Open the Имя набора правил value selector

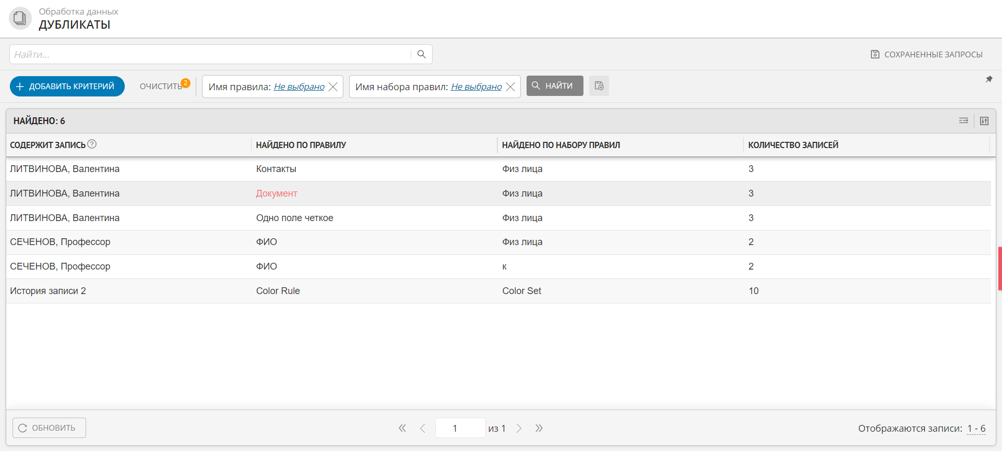[x=476, y=87]
